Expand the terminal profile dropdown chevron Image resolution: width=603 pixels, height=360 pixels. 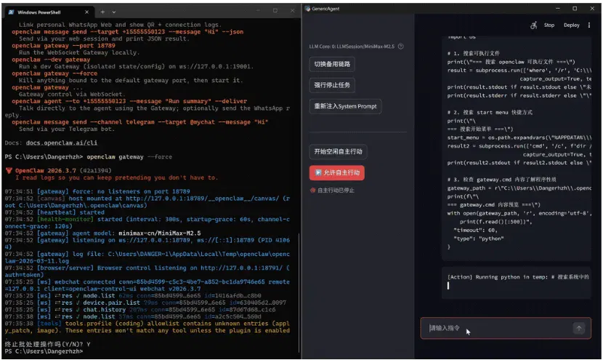114,12
